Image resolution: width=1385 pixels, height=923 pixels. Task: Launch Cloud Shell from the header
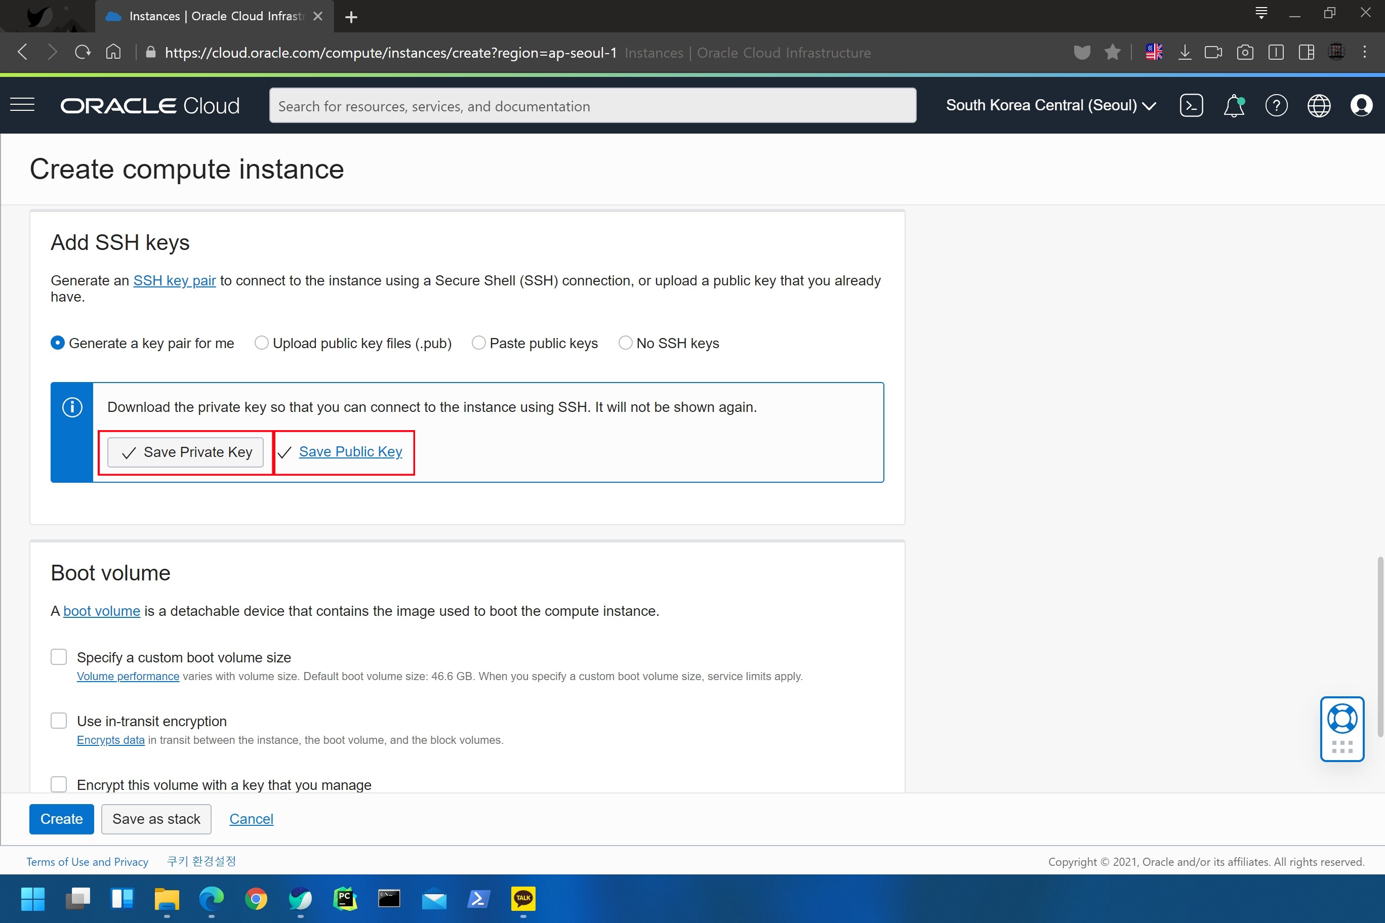click(x=1191, y=105)
